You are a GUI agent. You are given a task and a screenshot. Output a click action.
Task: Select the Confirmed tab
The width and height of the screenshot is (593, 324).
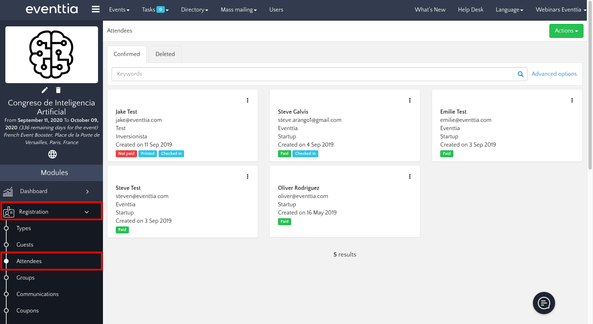click(127, 54)
